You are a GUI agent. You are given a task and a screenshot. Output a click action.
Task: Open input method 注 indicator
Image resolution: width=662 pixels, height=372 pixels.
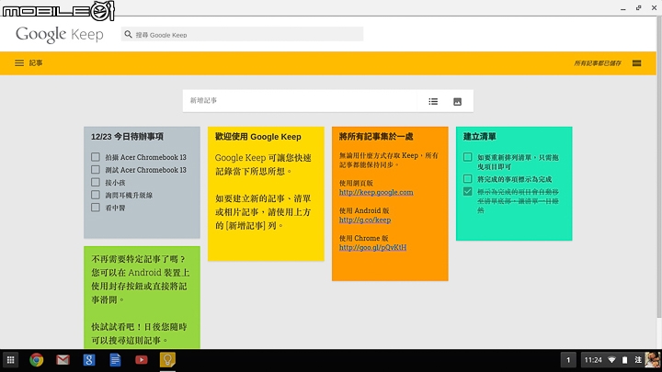638,360
